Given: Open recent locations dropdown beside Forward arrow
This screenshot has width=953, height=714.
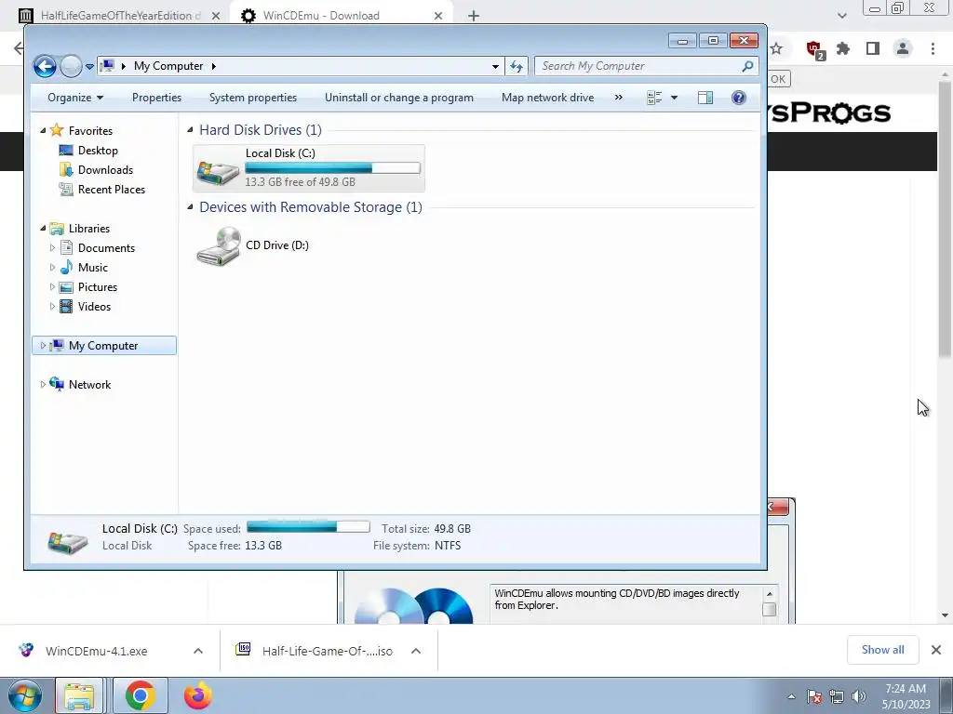Looking at the screenshot, I should coord(89,66).
